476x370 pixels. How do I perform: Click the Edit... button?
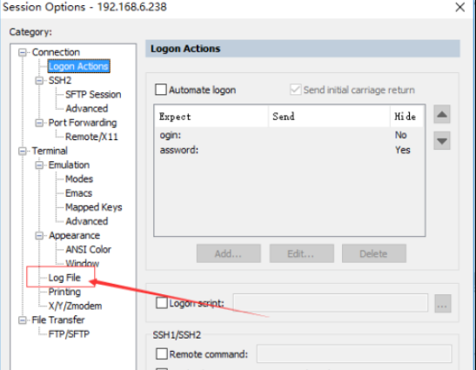tap(301, 253)
